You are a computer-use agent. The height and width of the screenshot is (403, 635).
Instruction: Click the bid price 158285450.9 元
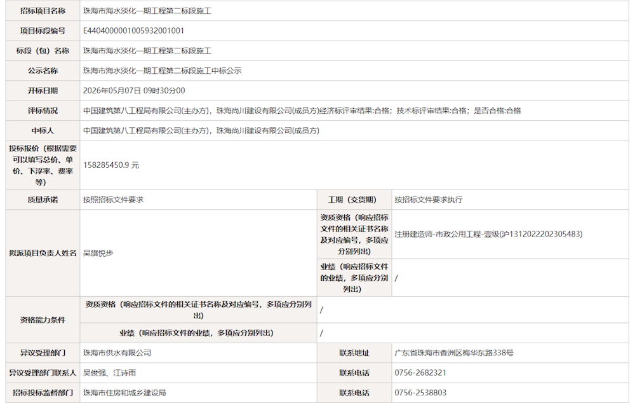111,165
